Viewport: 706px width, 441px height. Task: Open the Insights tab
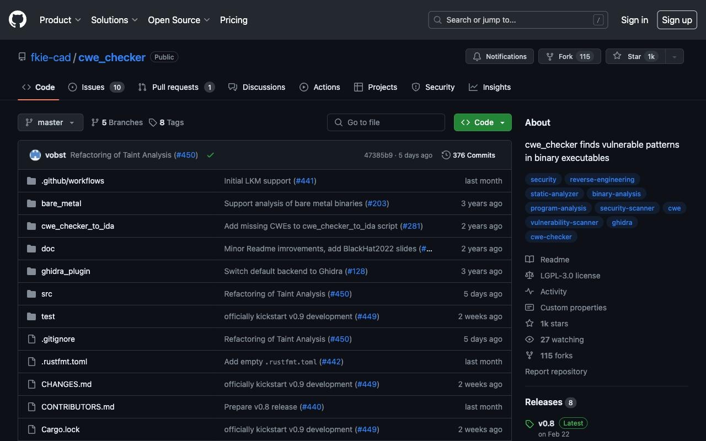click(x=490, y=87)
